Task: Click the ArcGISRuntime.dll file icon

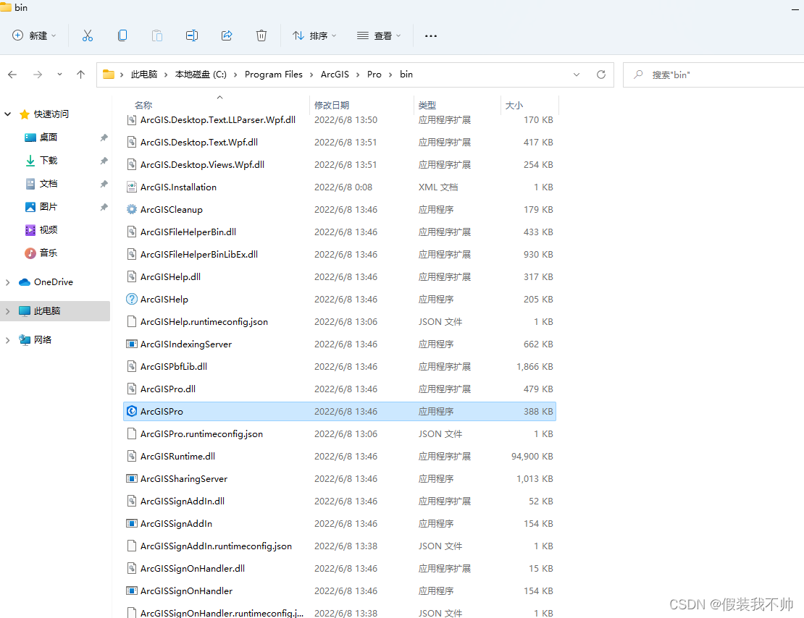Action: [132, 456]
